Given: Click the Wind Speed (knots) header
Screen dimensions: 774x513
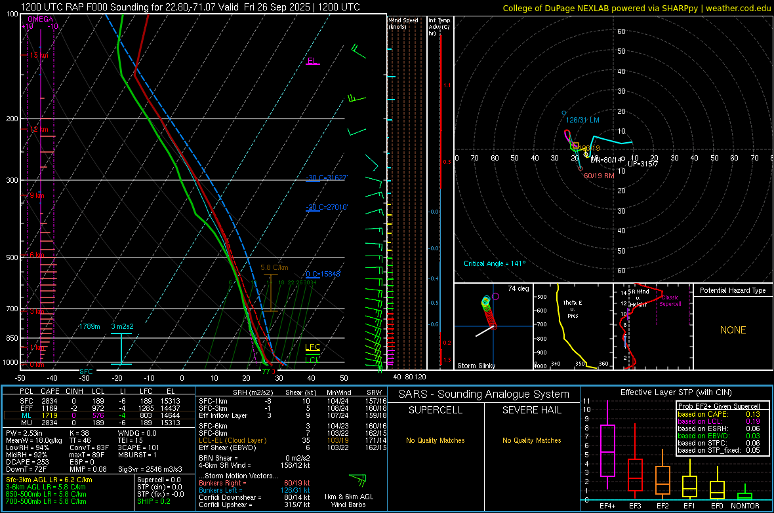Looking at the screenshot, I should coord(403,23).
